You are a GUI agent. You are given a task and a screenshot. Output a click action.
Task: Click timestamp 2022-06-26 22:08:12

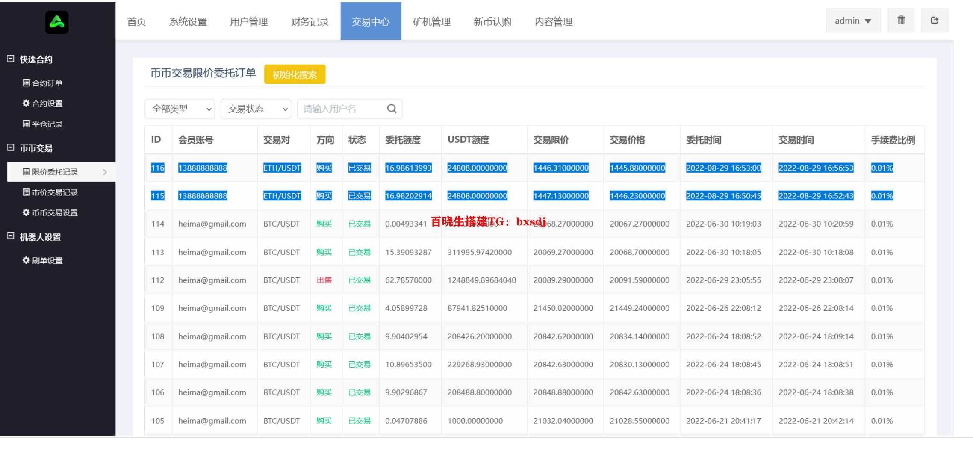point(723,308)
